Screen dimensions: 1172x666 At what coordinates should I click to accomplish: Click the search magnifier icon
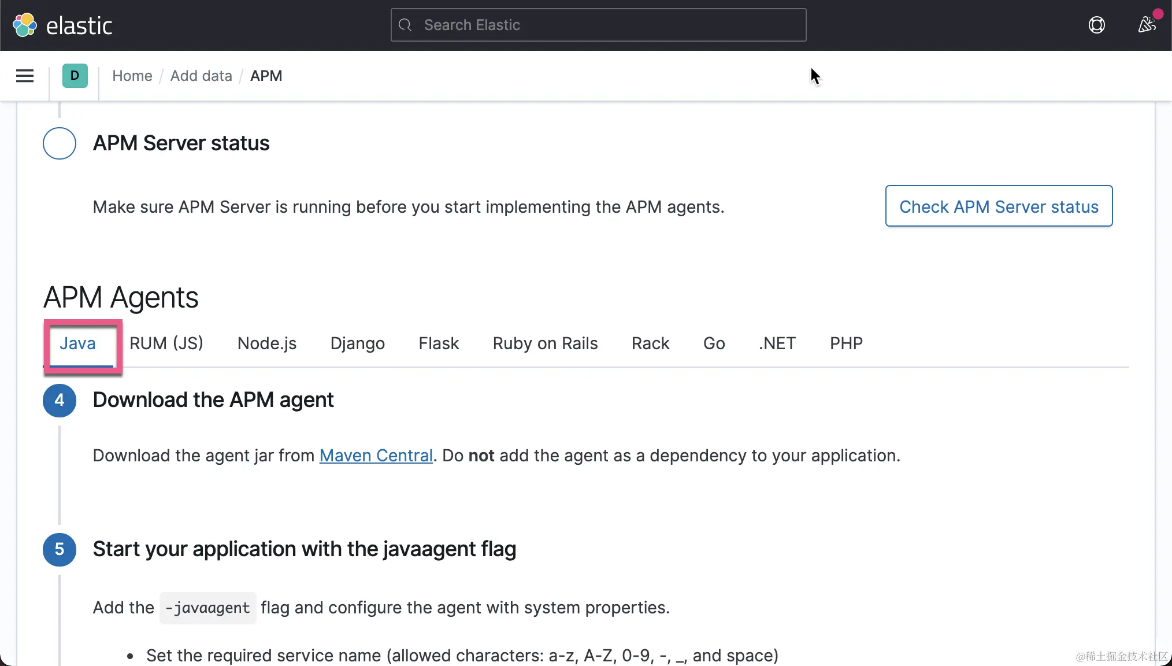[x=406, y=25]
